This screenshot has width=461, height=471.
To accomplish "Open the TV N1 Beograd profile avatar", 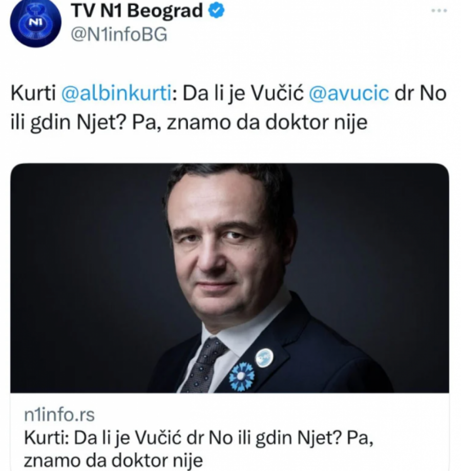I will click(x=35, y=23).
